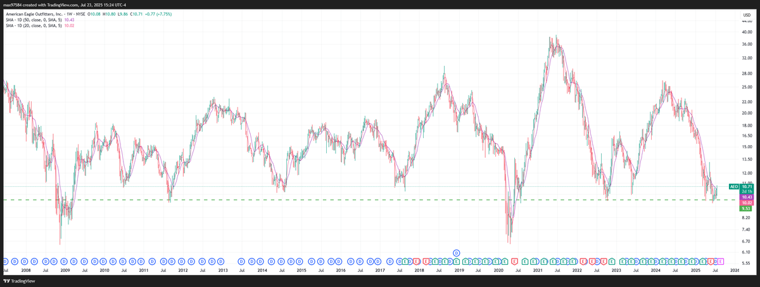
Task: Click the AEO 10.71 last price label
Action: pos(741,187)
